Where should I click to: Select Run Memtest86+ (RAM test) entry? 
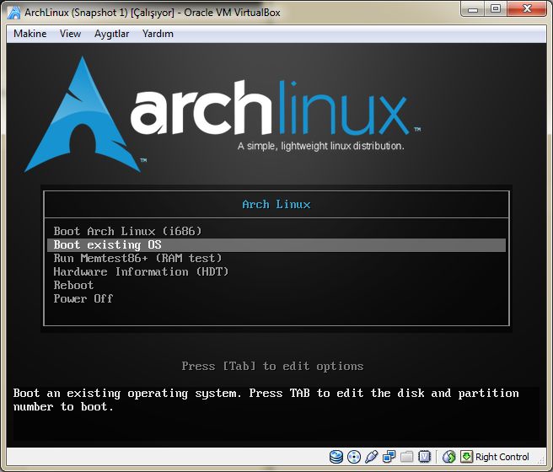[276, 259]
